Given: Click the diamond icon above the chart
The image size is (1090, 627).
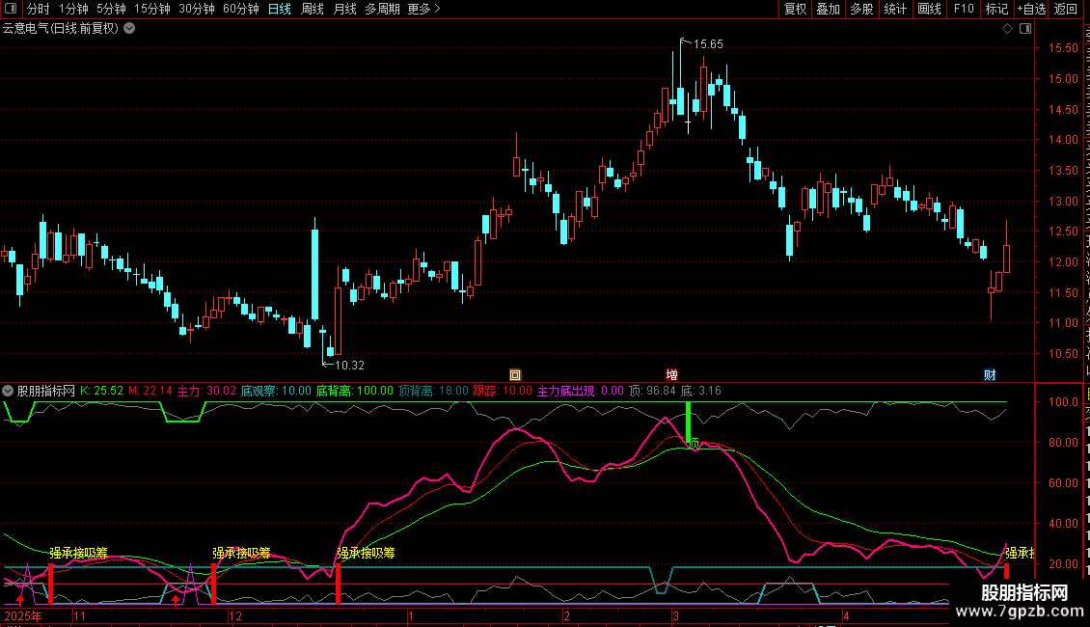Looking at the screenshot, I should pyautogui.click(x=1007, y=29).
